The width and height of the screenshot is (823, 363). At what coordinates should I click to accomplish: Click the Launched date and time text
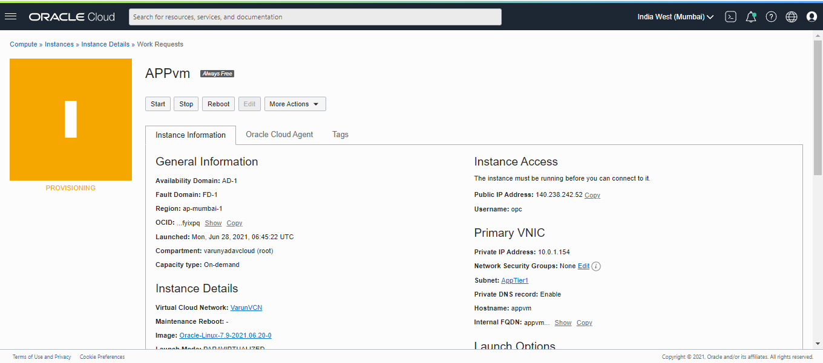tap(243, 237)
